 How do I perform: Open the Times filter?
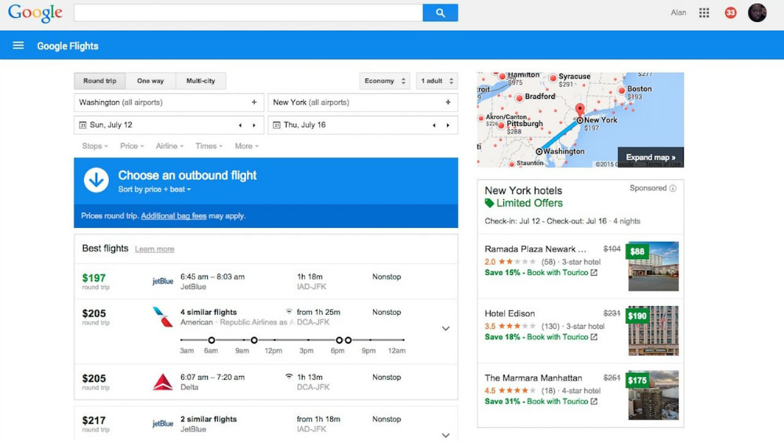[x=209, y=146]
